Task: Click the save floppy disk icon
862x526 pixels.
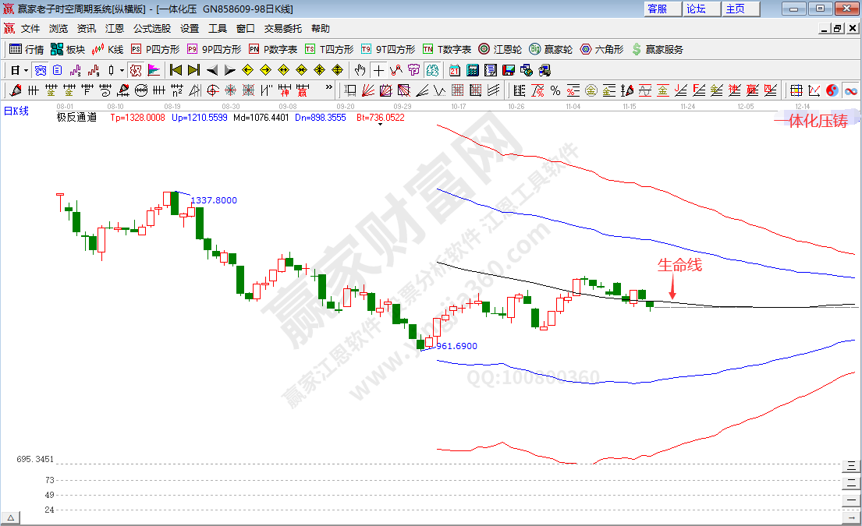Action: point(509,70)
